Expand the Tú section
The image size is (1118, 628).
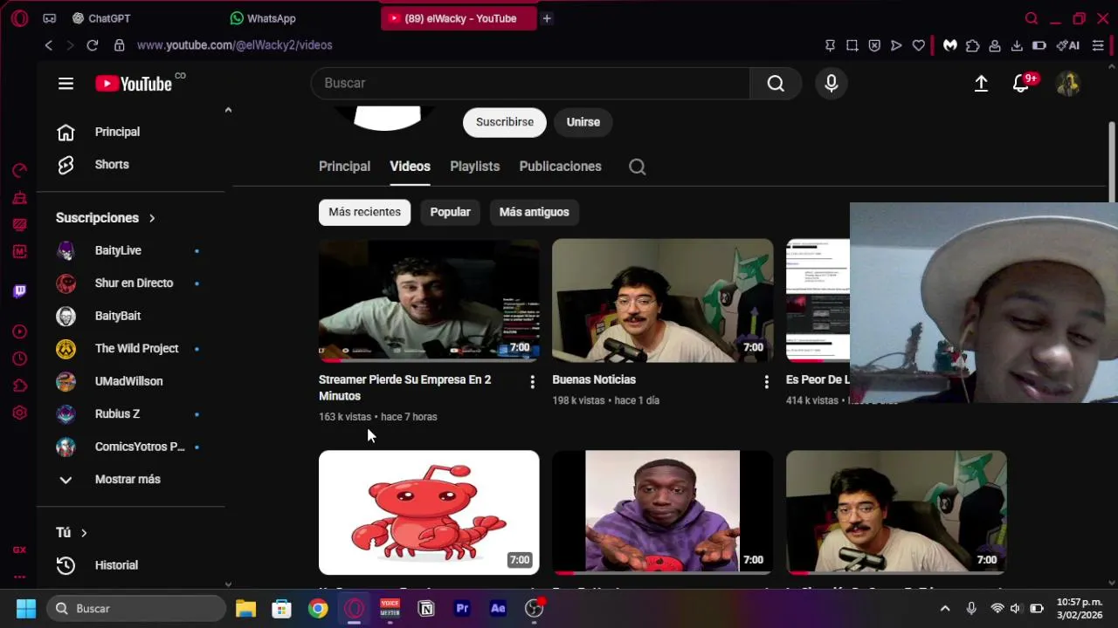[72, 532]
